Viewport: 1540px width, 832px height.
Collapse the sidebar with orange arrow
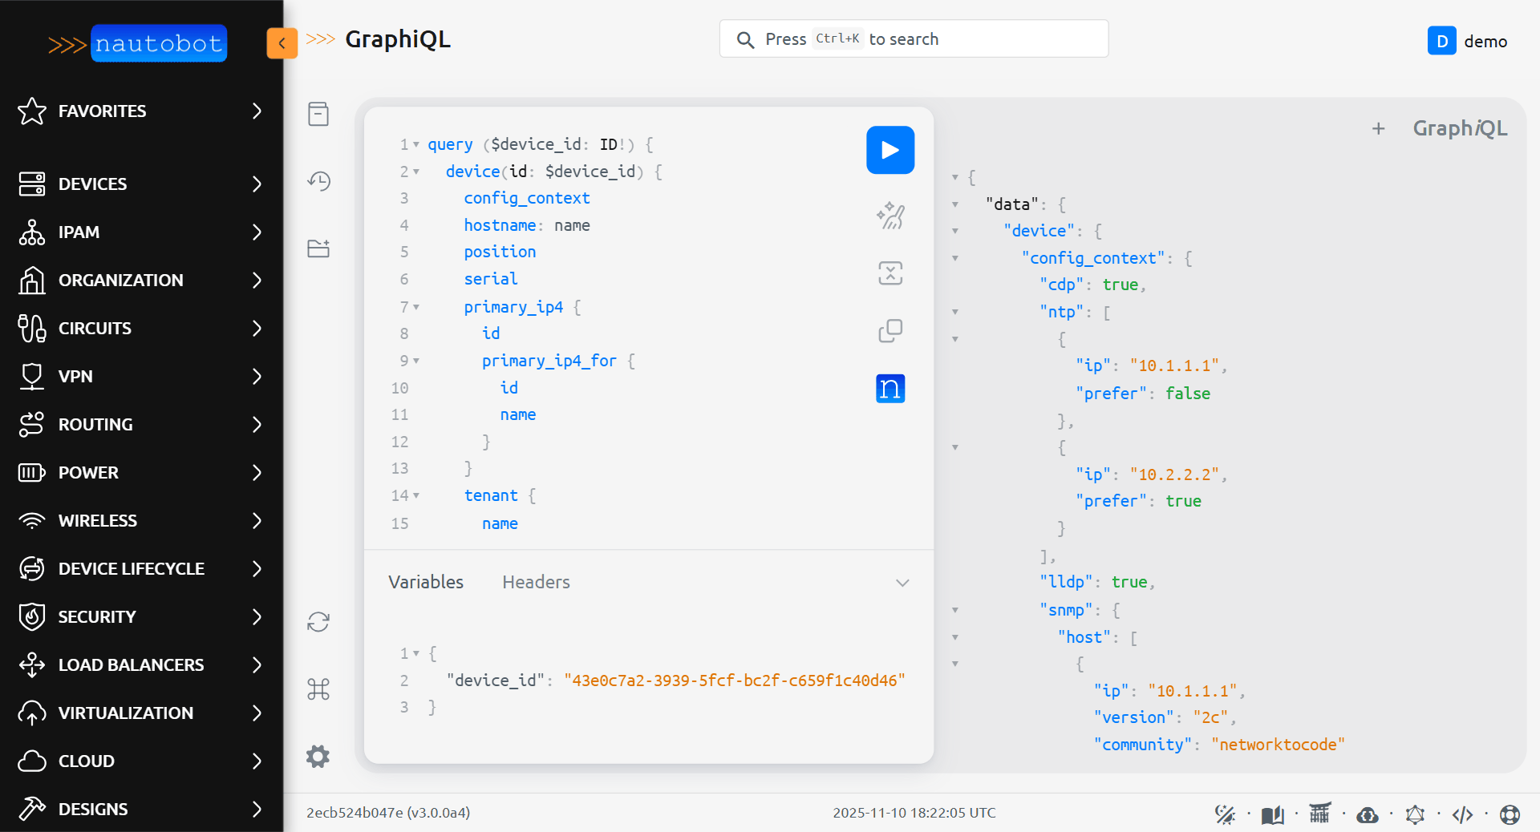282,43
